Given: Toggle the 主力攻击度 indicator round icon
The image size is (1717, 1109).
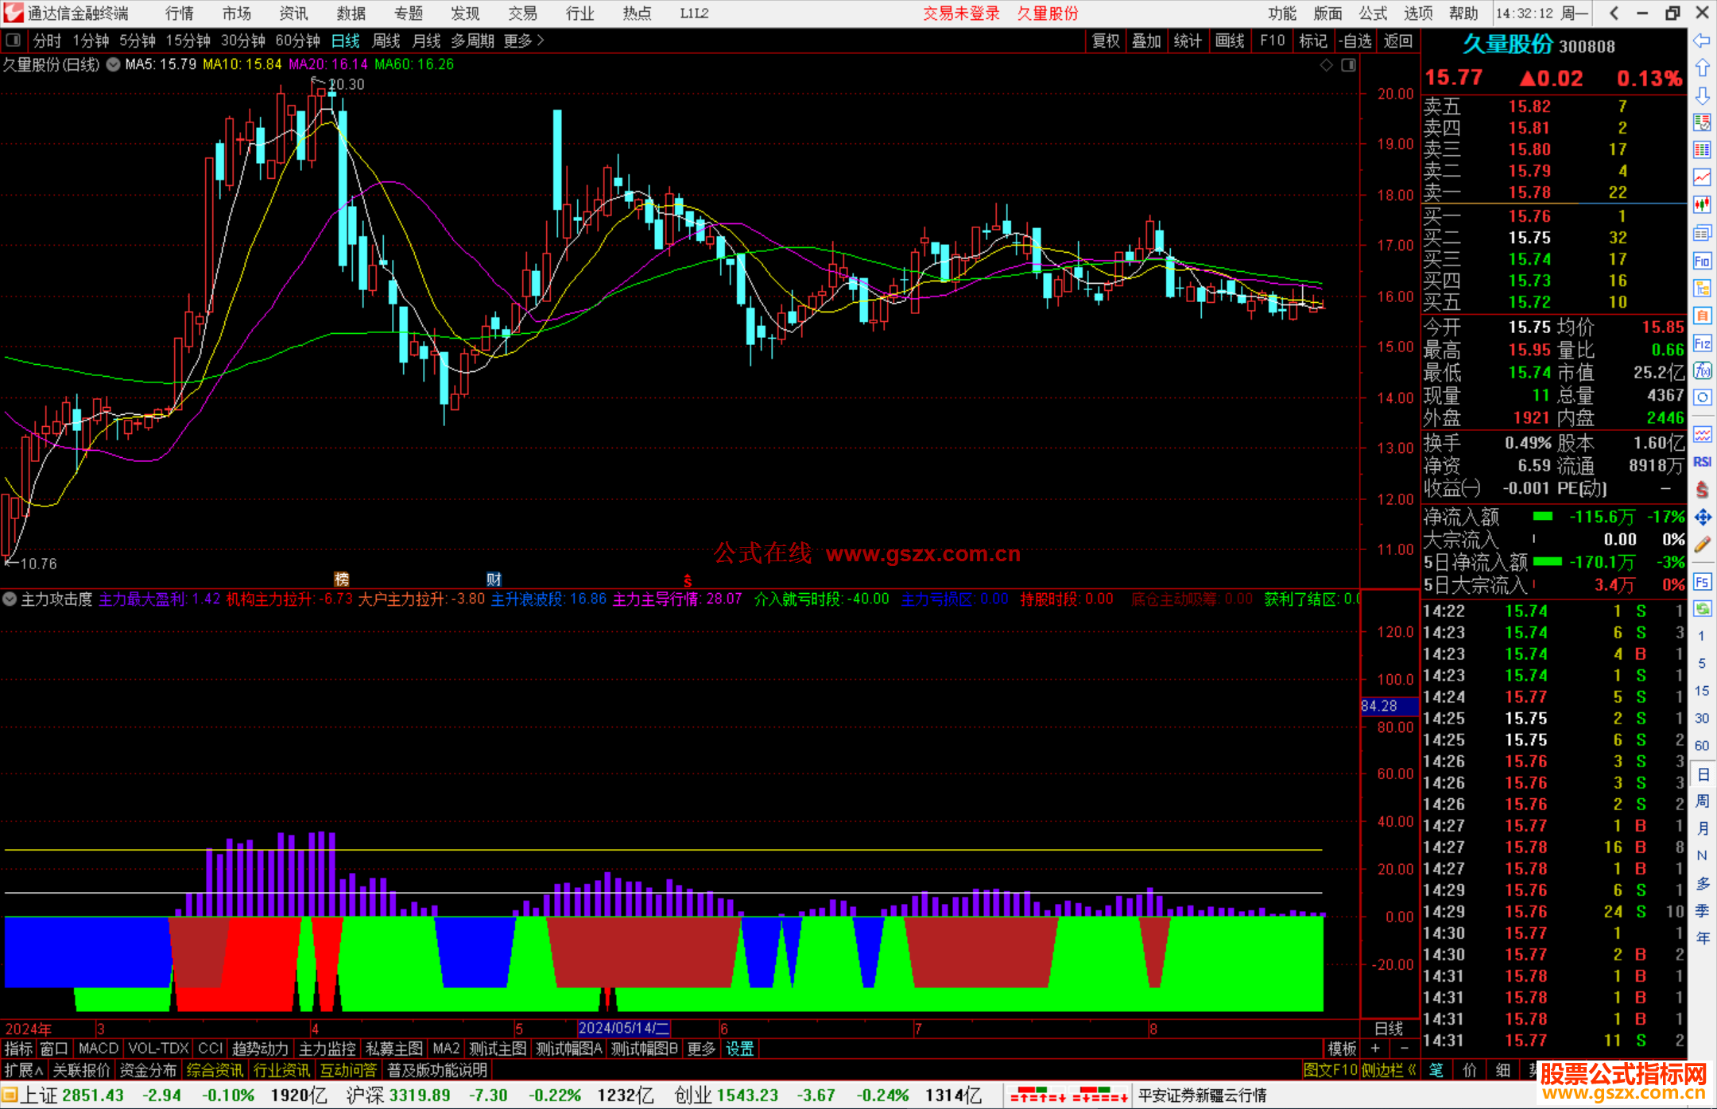Looking at the screenshot, I should pyautogui.click(x=10, y=599).
